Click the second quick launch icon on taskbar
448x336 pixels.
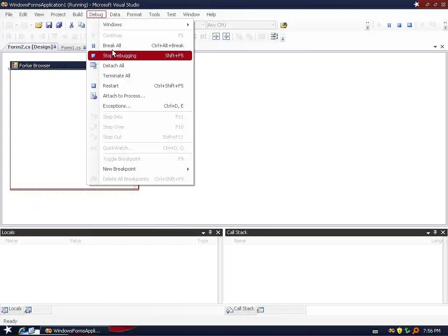[31, 331]
